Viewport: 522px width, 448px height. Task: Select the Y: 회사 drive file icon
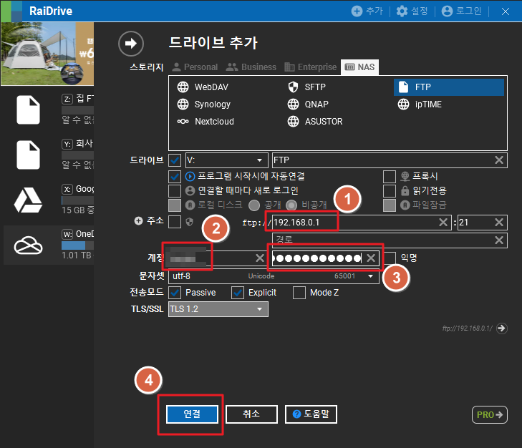pyautogui.click(x=29, y=155)
